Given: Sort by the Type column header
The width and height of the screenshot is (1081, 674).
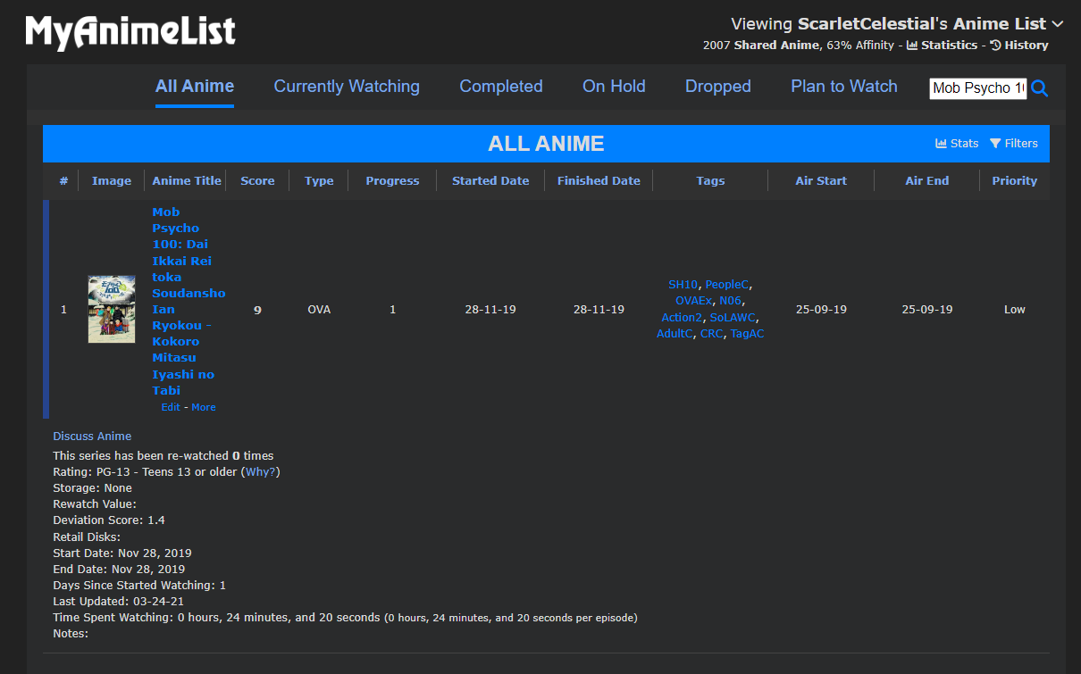Looking at the screenshot, I should 319,180.
